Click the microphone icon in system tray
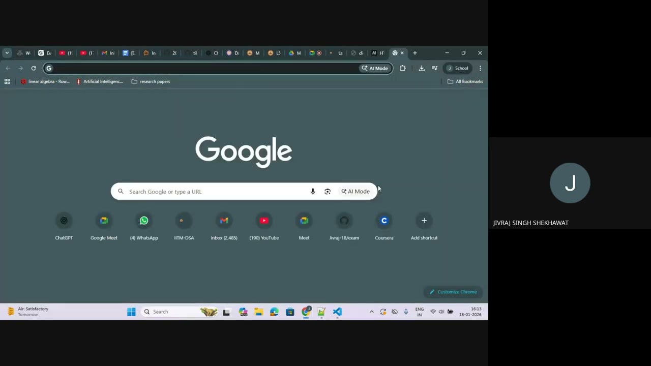 406,312
